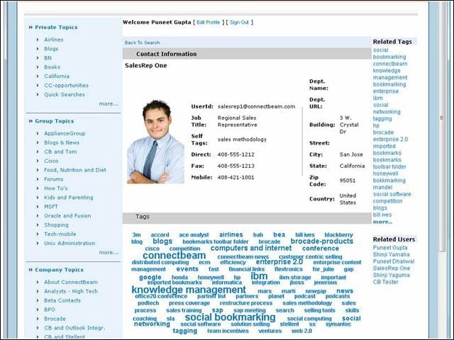Click the ibm cloud tag
Image resolution: width=454 pixels, height=340 pixels.
(x=259, y=276)
